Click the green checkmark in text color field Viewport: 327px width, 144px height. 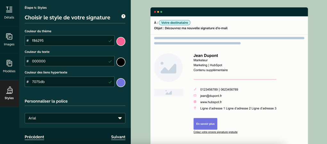(x=110, y=61)
